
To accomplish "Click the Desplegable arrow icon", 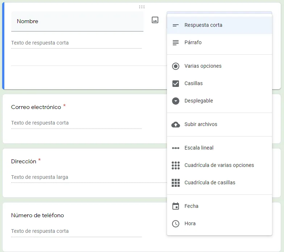I will (x=175, y=101).
